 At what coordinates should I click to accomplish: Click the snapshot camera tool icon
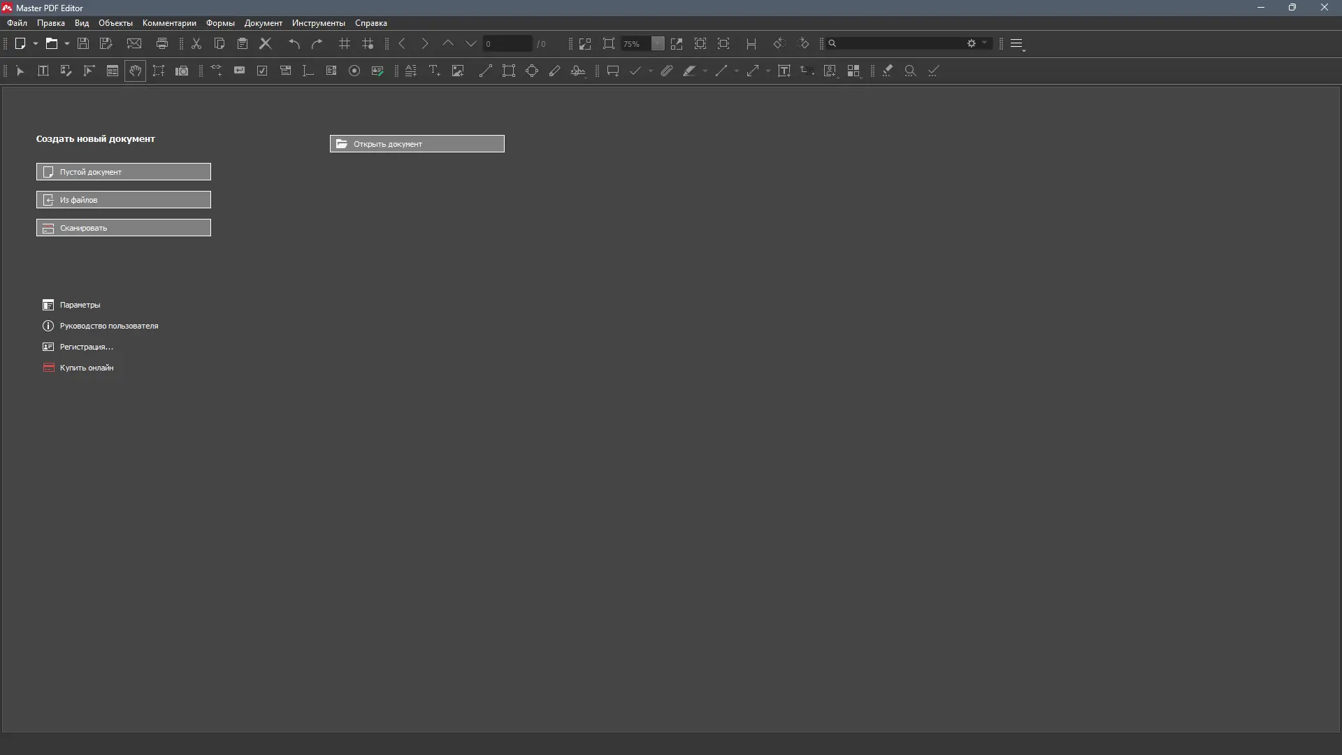182,71
